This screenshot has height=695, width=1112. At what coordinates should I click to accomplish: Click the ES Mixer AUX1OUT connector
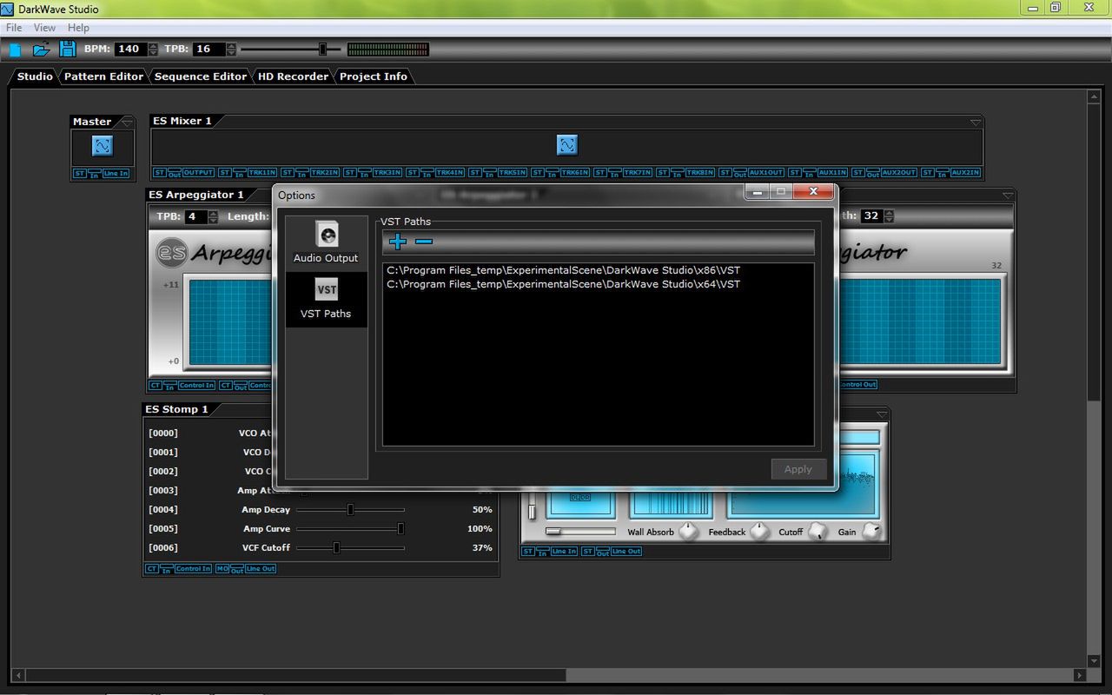coord(766,173)
